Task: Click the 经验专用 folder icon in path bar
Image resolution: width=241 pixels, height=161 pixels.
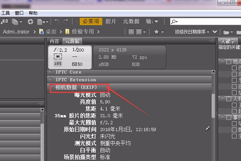Action: pos(67,32)
